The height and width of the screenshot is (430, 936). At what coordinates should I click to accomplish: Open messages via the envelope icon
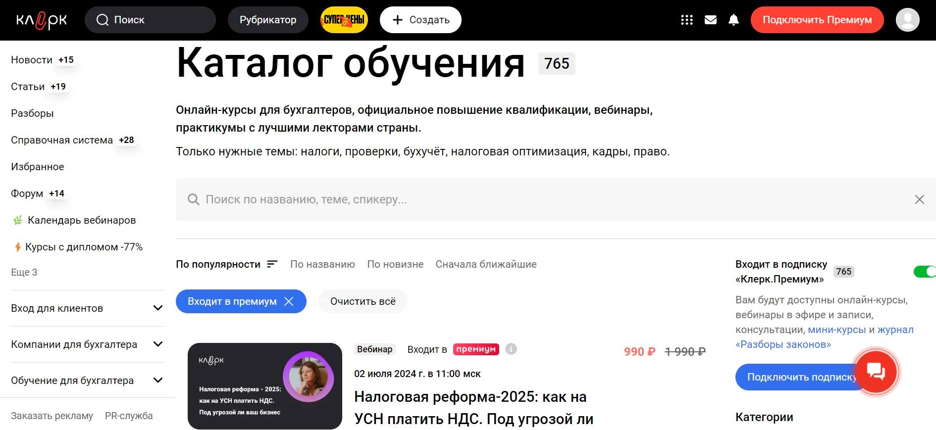click(x=711, y=20)
